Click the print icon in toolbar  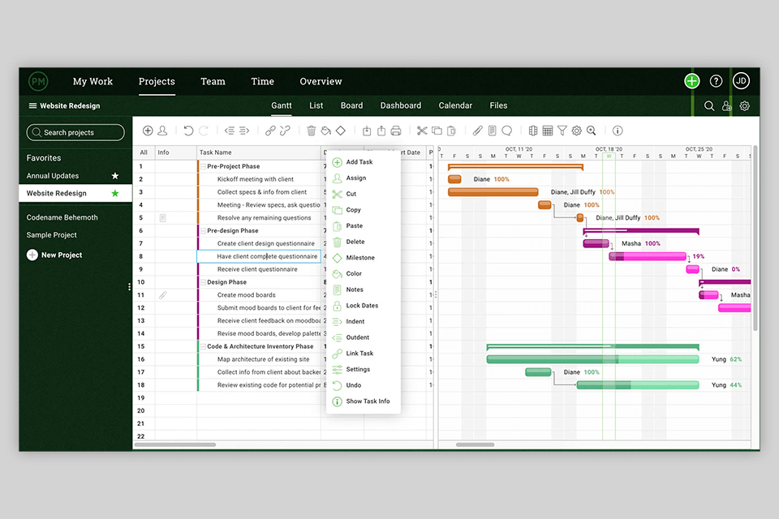click(x=396, y=131)
